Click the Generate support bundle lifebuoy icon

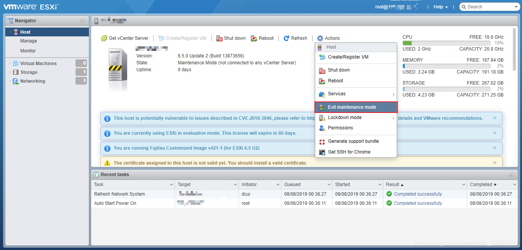(322, 142)
